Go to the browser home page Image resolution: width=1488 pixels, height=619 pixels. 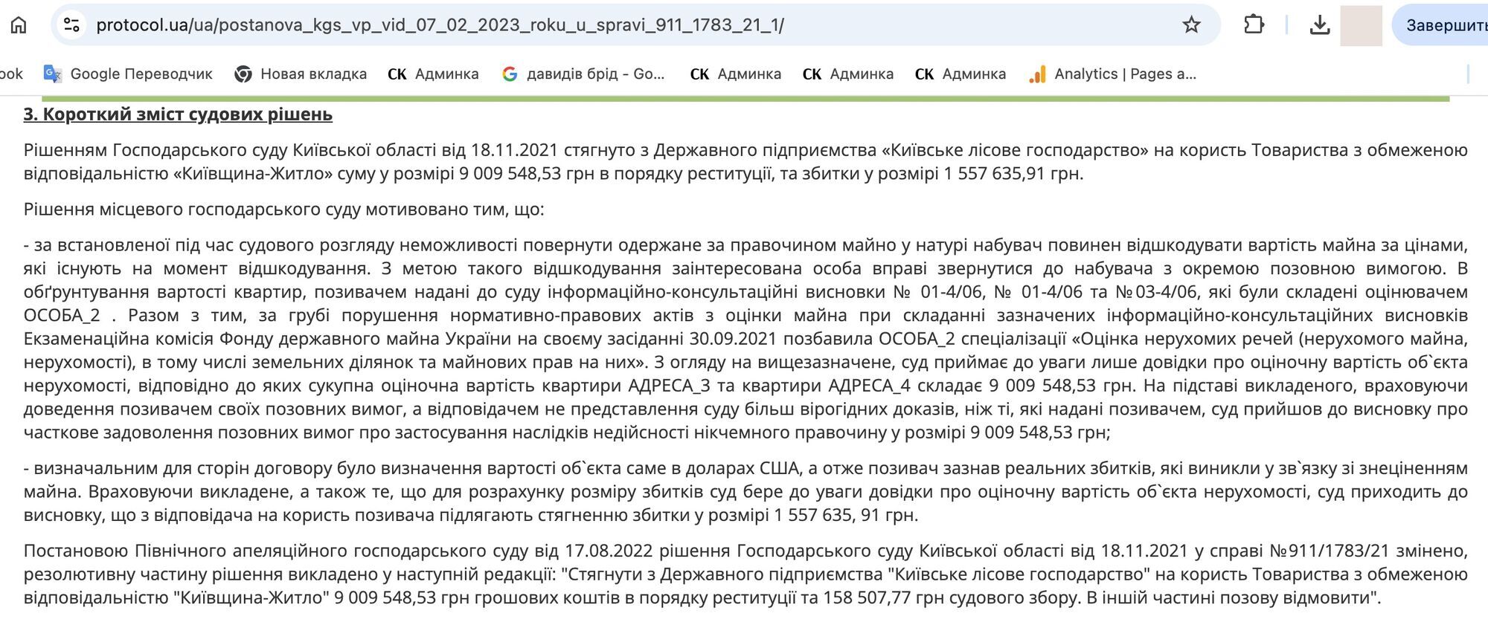click(x=19, y=25)
